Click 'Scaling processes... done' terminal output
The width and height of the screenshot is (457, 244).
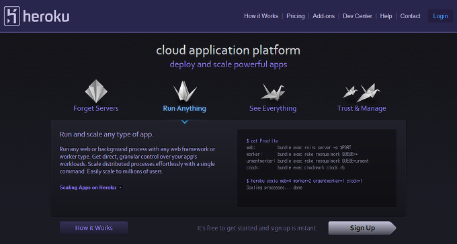click(x=274, y=188)
